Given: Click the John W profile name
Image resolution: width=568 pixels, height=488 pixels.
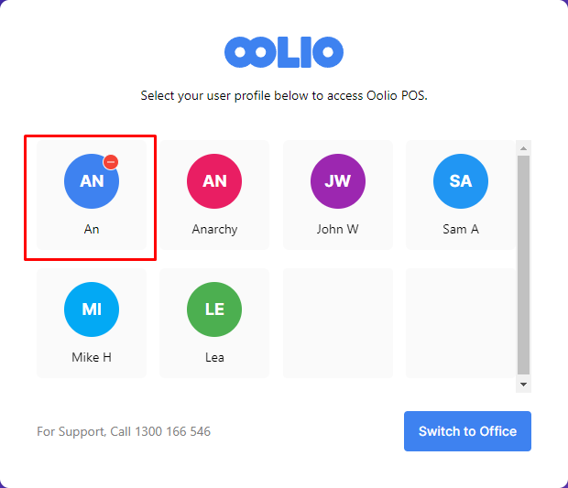Looking at the screenshot, I should click(x=338, y=229).
